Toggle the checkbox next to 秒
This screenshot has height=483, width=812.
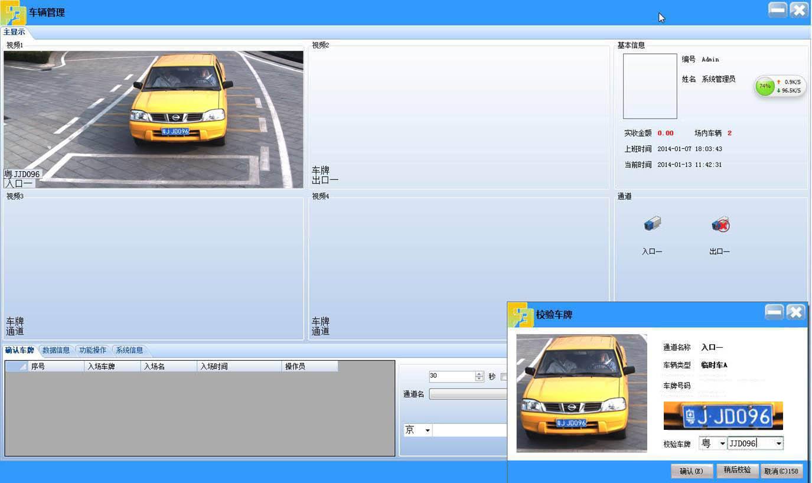pos(504,377)
